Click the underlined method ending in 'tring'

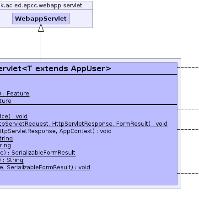pos(6,139)
